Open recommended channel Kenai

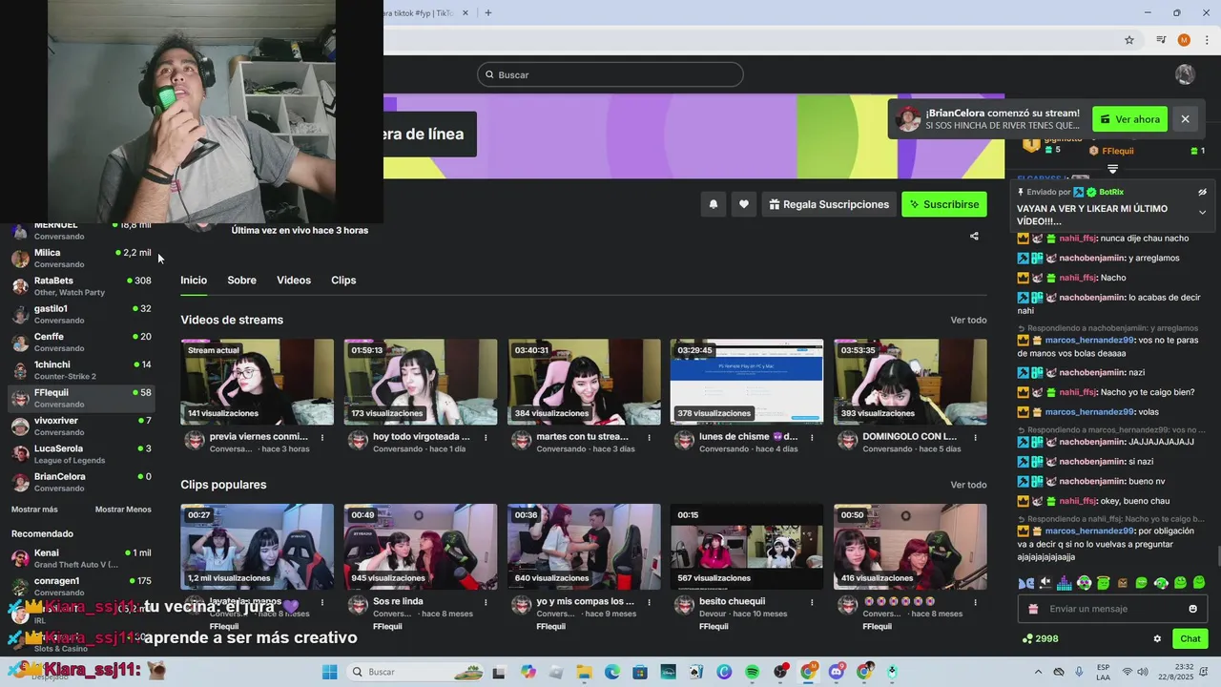tap(81, 558)
